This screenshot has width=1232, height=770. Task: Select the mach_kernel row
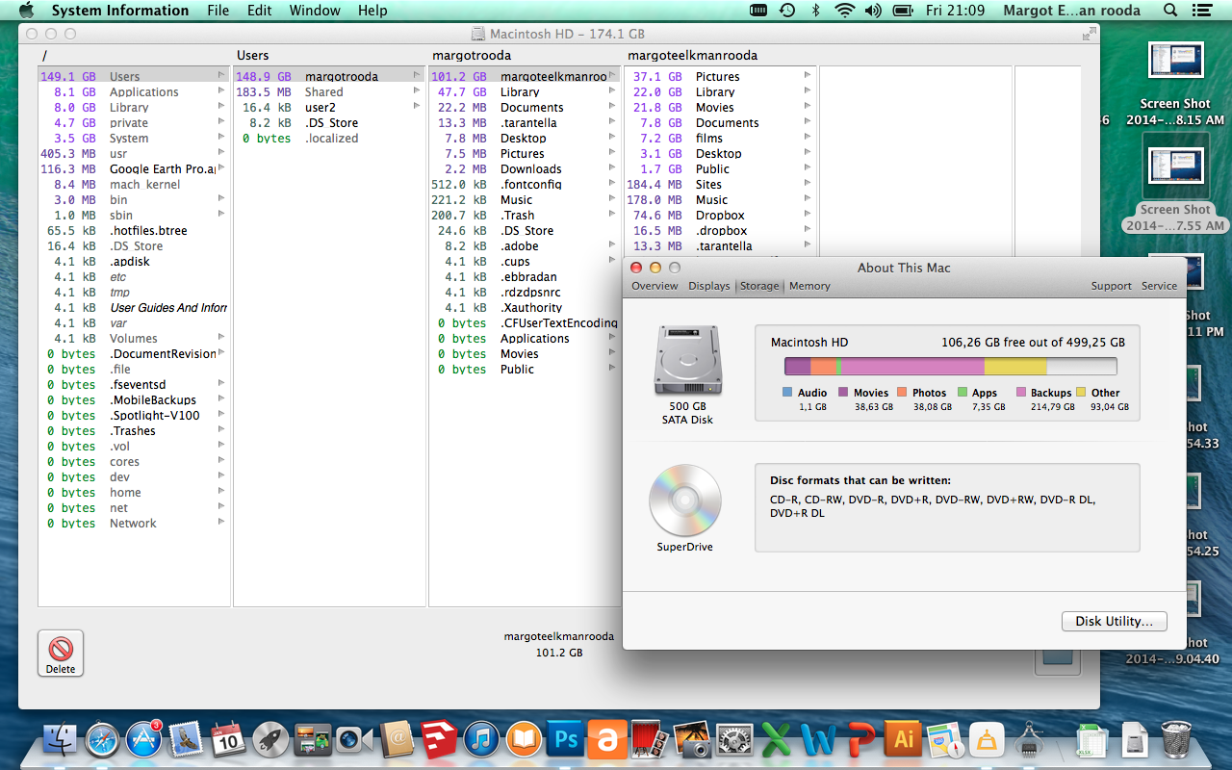(134, 184)
